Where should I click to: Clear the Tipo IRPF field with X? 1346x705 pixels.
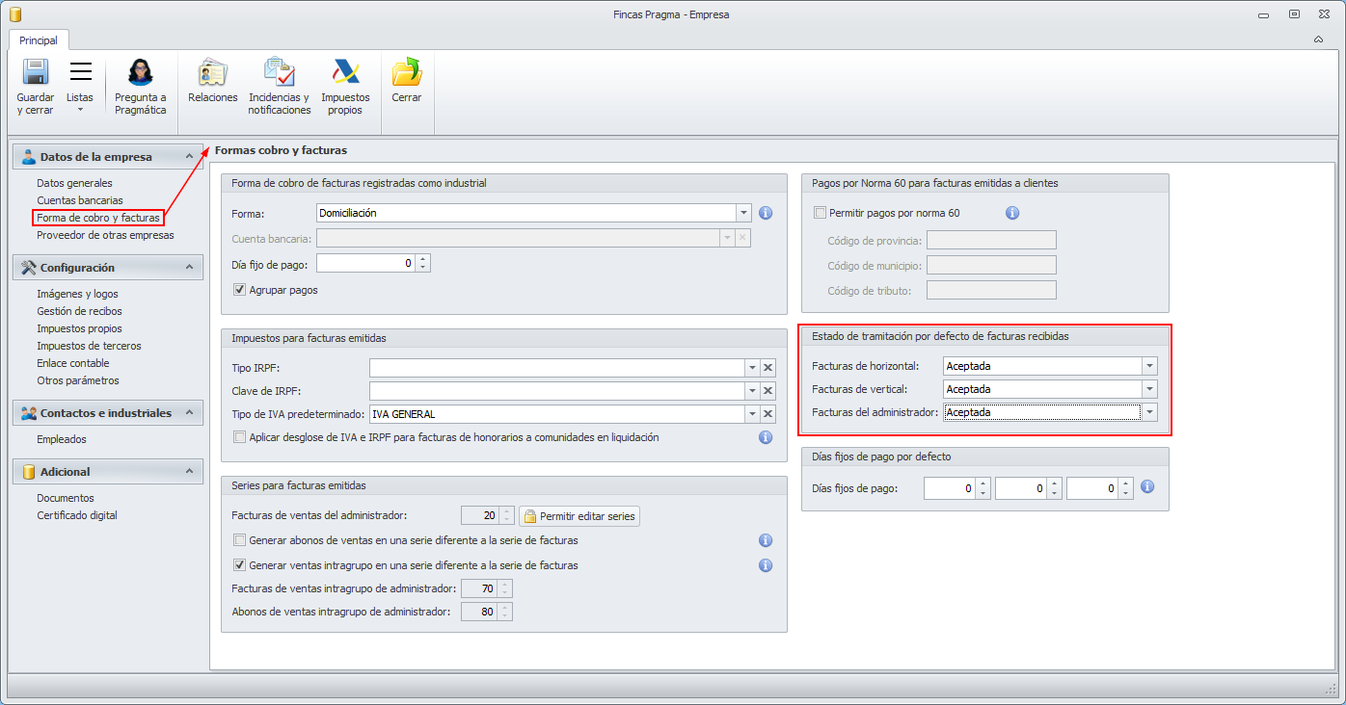tap(768, 367)
